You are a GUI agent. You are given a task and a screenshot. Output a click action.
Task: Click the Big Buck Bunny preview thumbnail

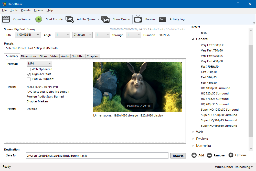pos(138,87)
